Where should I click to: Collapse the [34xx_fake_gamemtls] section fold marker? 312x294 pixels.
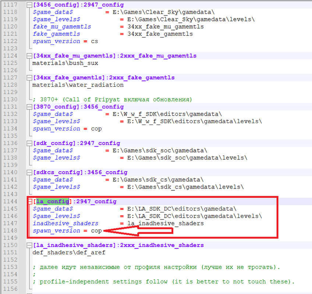[x=29, y=78]
